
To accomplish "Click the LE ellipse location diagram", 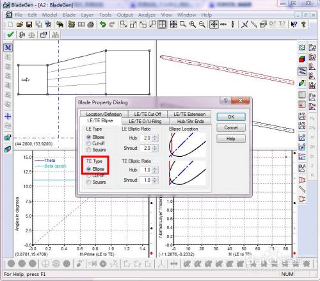I will click(x=187, y=145).
